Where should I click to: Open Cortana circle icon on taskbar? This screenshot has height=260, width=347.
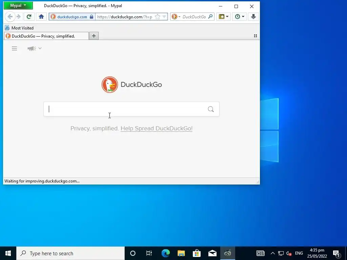[x=133, y=253]
